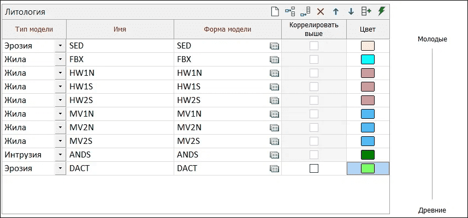Pick the blue color swatch for MV1N

click(x=368, y=114)
